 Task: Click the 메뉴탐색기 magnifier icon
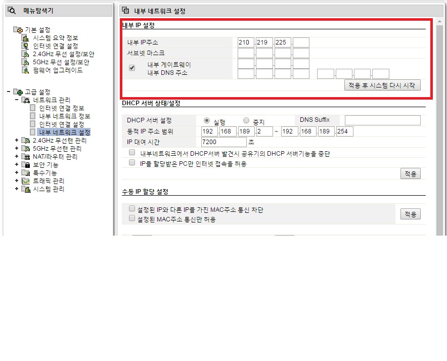coord(12,11)
